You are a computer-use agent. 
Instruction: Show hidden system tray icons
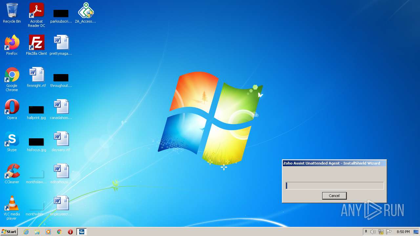pos(366,232)
